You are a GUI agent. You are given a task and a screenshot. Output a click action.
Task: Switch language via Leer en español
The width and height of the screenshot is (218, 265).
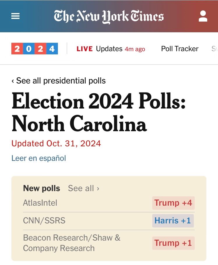39,158
